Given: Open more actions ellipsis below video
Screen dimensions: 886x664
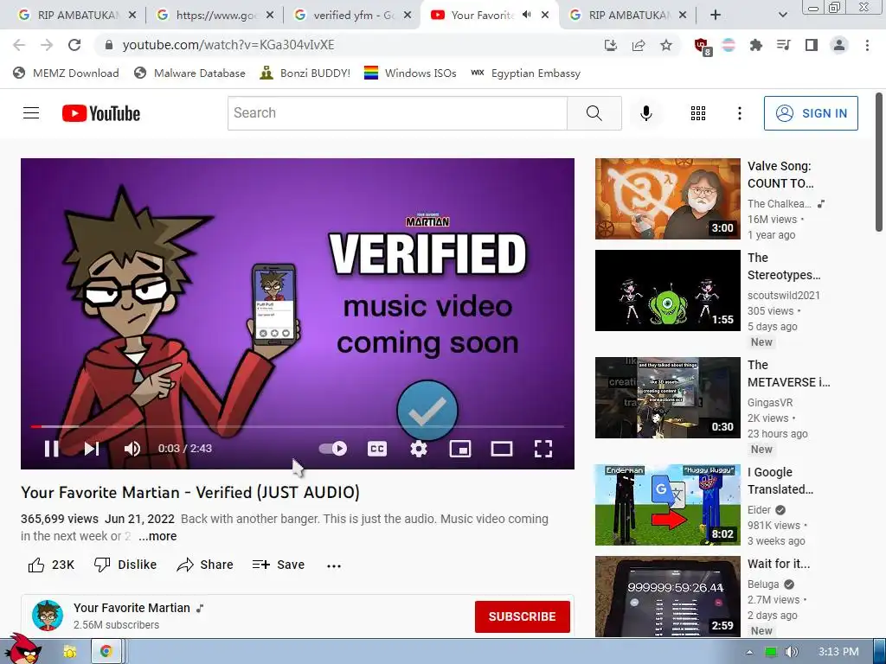Looking at the screenshot, I should pyautogui.click(x=334, y=565).
